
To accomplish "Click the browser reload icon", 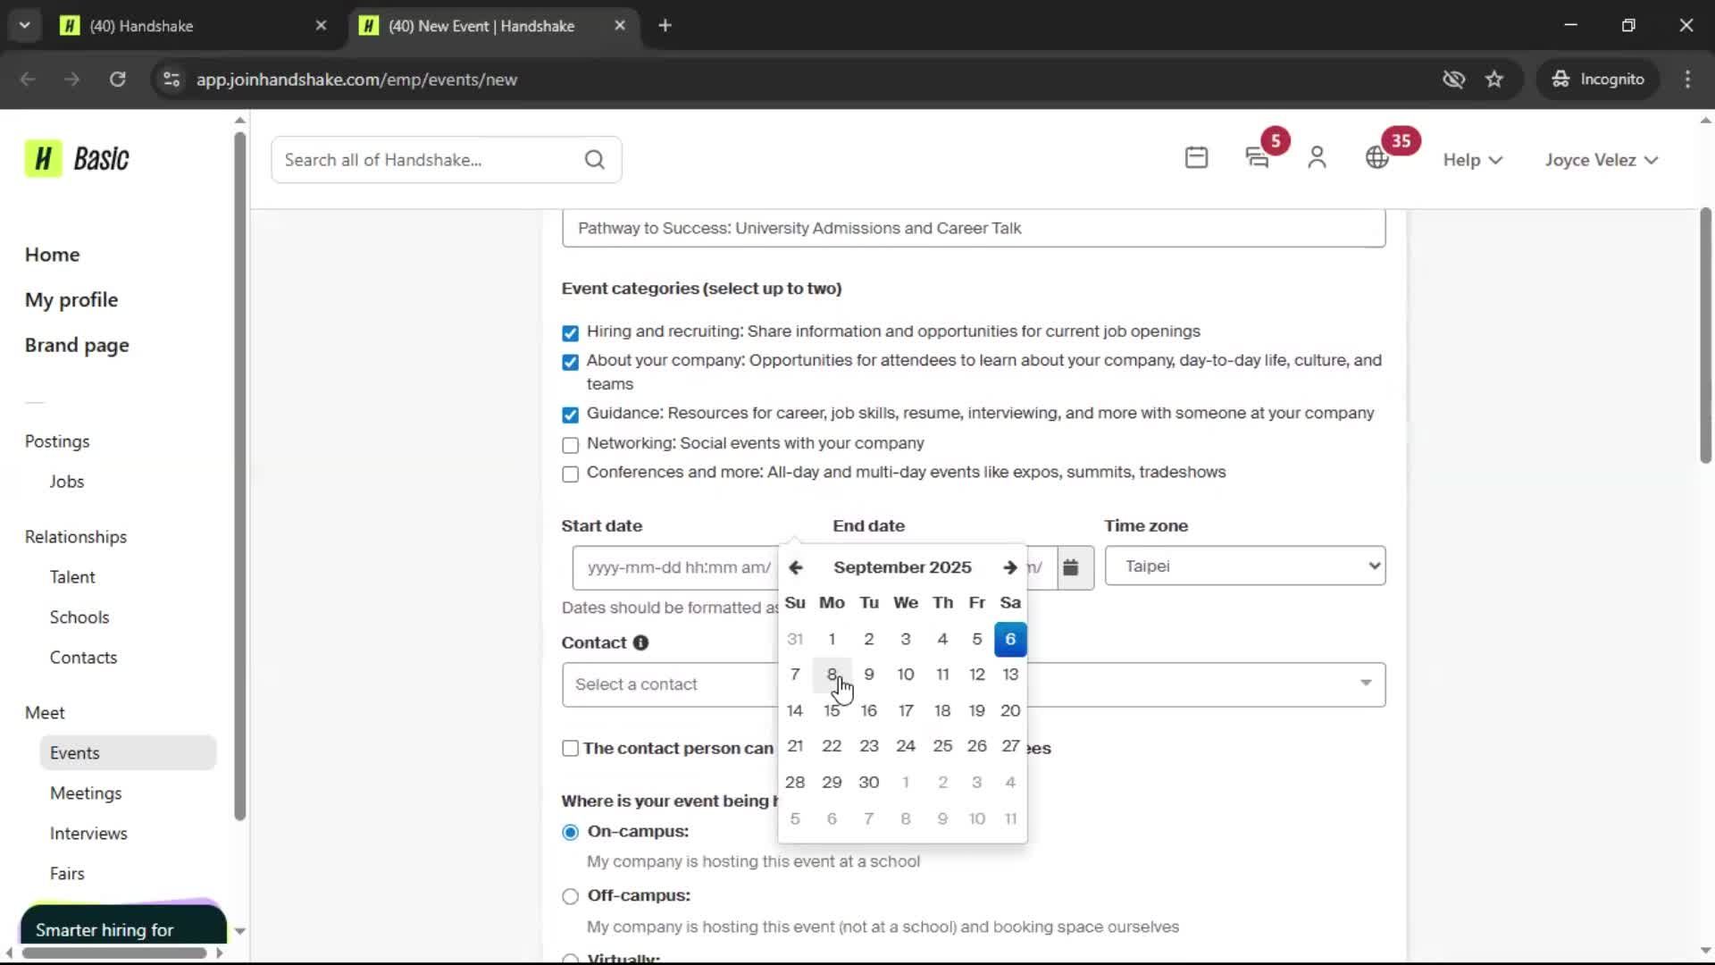I will tap(117, 79).
